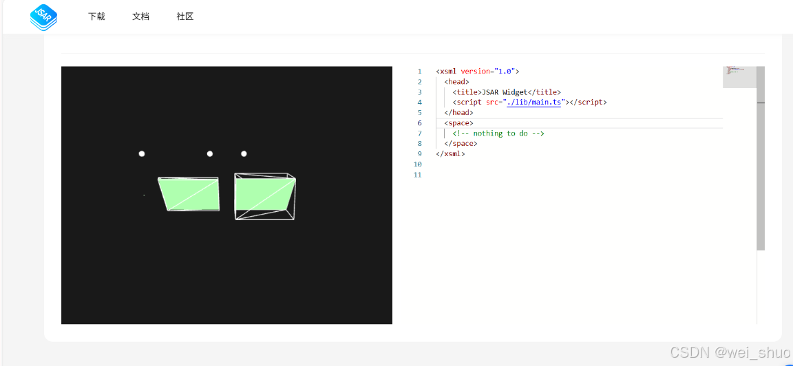Click the rightmost white dot in preview

coord(244,153)
